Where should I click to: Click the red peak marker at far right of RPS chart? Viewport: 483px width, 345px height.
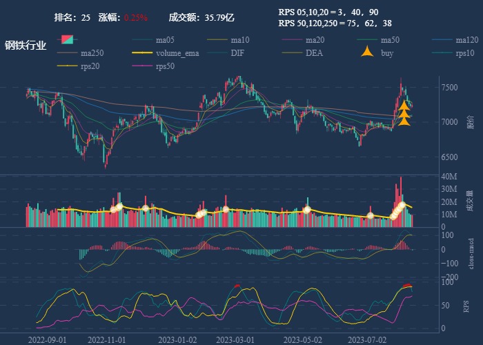[x=407, y=286]
